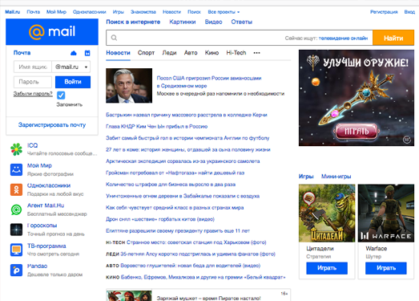Open the calendar icon beside Почта
The height and width of the screenshot is (301, 419).
point(87,53)
